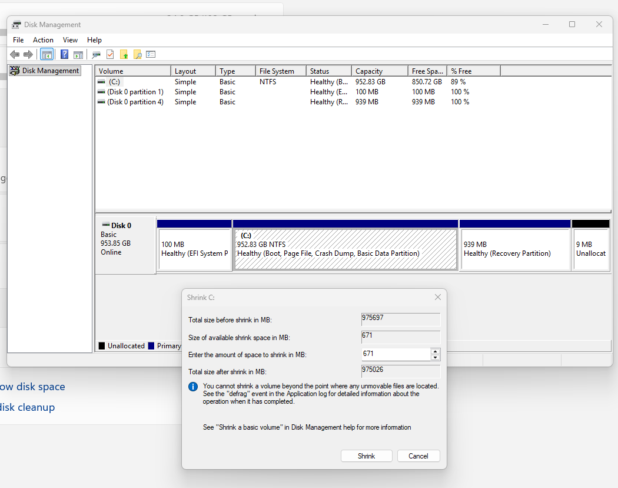Maximize the Disk Management window
Viewport: 618px width, 488px height.
(572, 25)
